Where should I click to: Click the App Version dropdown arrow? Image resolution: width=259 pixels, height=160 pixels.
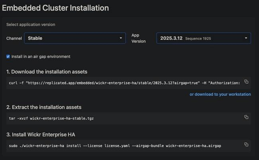(246, 38)
